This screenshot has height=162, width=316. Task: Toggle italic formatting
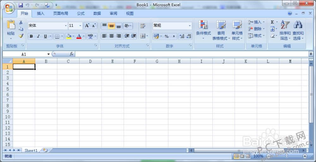coord(38,36)
